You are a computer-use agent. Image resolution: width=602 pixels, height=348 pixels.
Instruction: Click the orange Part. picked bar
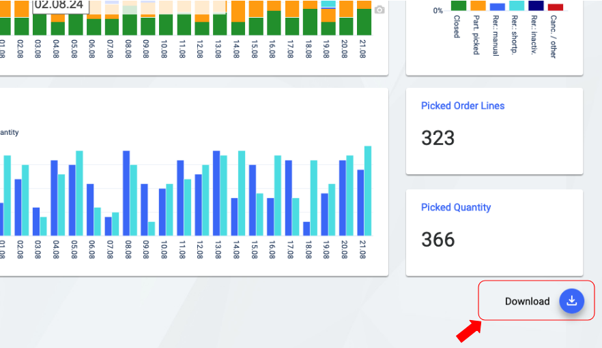point(478,5)
